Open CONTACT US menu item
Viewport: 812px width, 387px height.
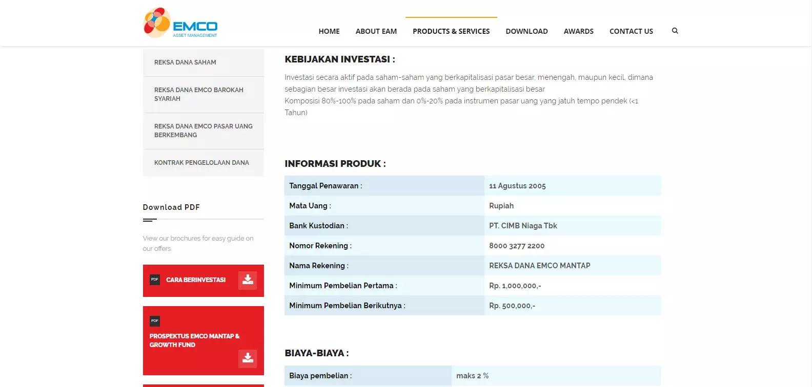[631, 31]
